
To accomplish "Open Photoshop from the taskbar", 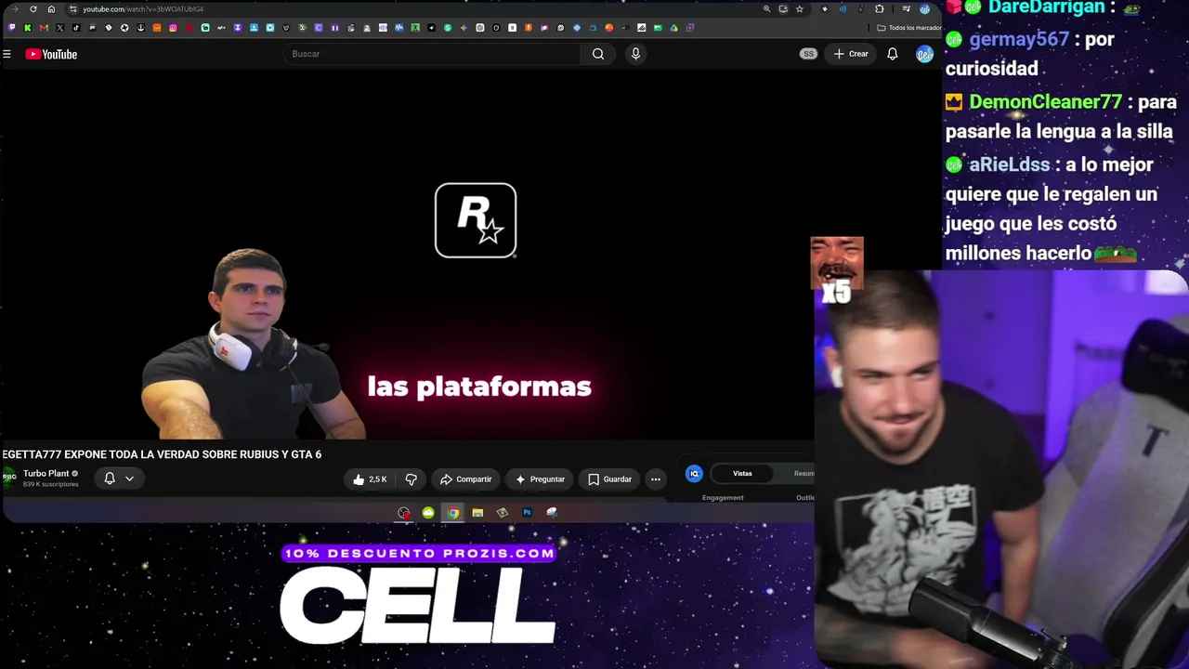I will 527,513.
